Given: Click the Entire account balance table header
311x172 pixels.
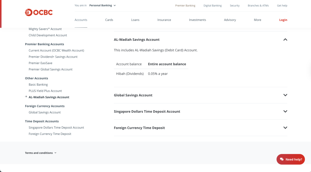Looking at the screenshot, I should click(x=167, y=64).
